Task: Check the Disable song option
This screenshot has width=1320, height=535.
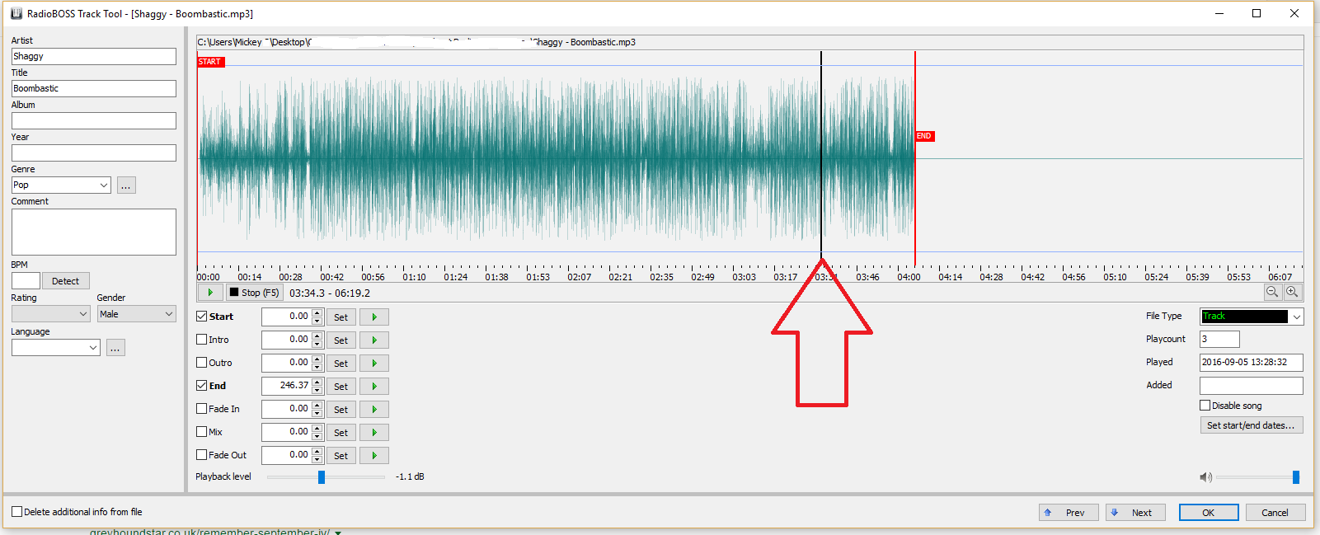Action: click(x=1205, y=406)
